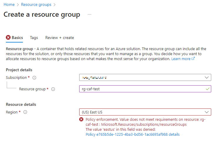213x141 pixels.
Task: Navigate to Home in the breadcrumb
Action: (x=9, y=5)
